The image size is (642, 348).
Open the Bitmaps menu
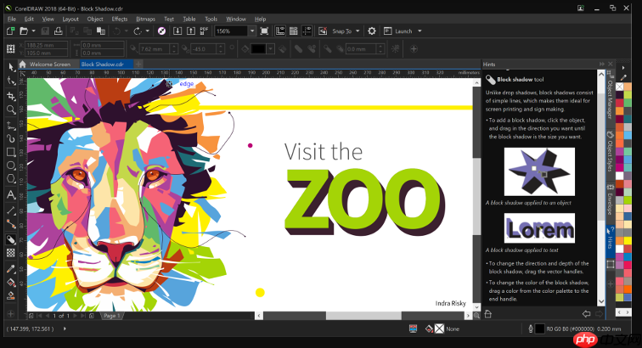[146, 19]
